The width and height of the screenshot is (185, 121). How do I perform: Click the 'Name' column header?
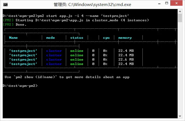[x=13, y=38]
